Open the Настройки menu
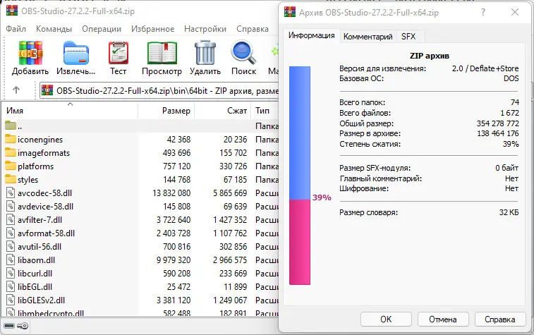534x335 pixels. tap(205, 29)
